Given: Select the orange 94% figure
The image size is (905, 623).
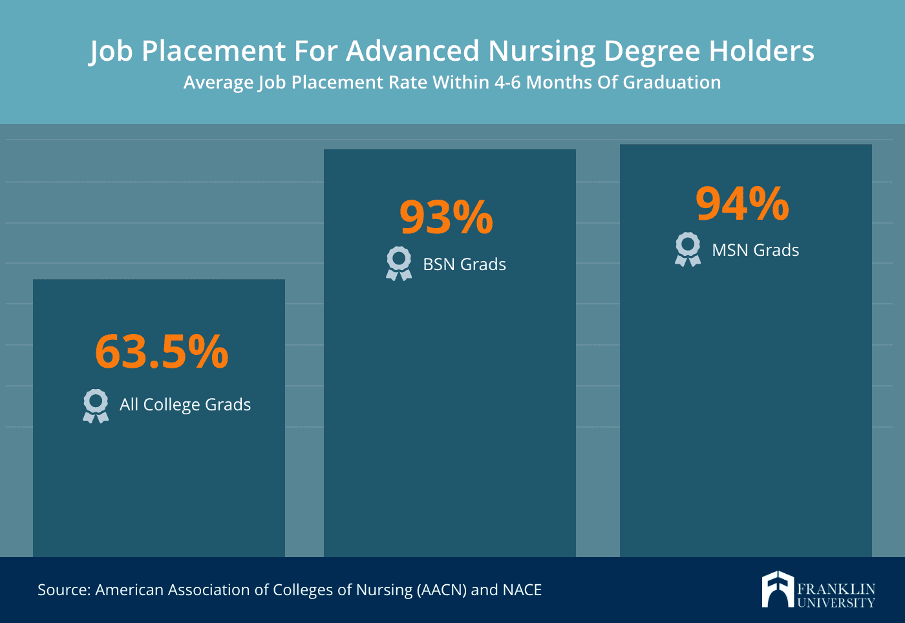Looking at the screenshot, I should [742, 204].
